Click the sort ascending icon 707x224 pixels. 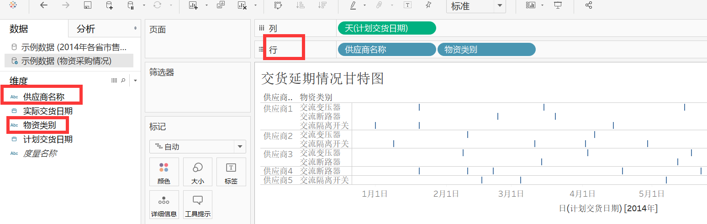click(301, 5)
